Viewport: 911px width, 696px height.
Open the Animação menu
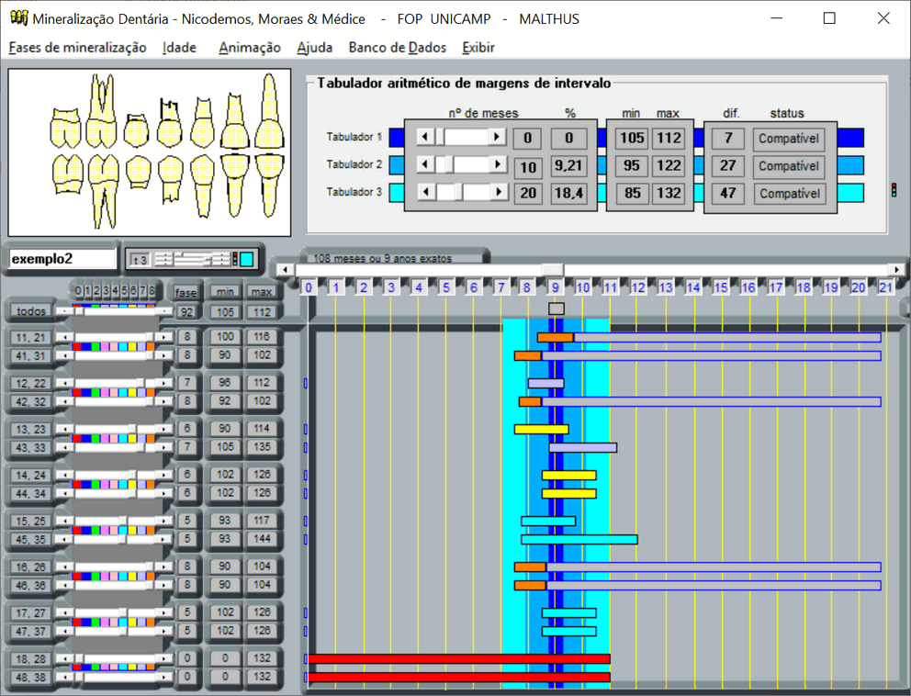click(250, 48)
